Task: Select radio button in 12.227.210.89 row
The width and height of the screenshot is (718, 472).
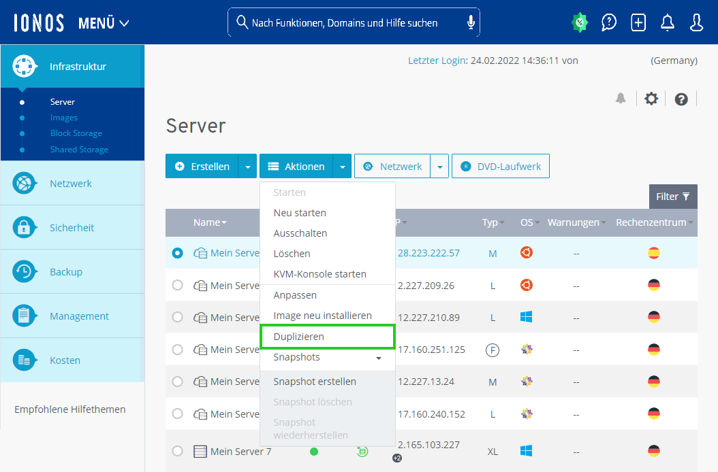Action: point(177,317)
